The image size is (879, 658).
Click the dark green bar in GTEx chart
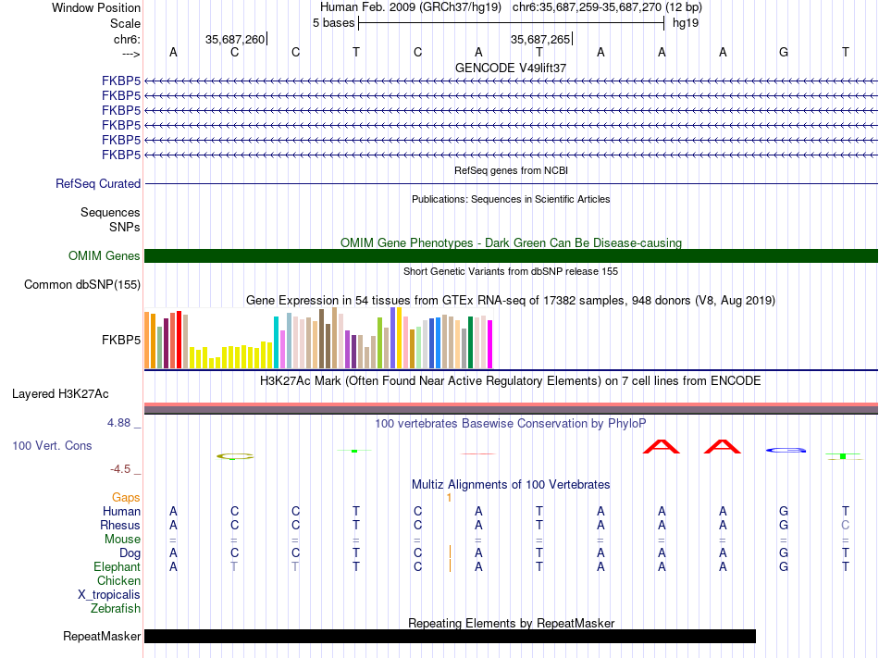[x=470, y=341]
